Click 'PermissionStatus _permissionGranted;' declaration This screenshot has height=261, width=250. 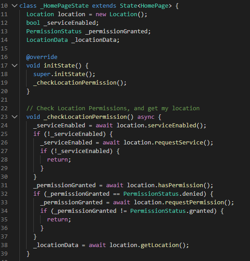pos(88,31)
